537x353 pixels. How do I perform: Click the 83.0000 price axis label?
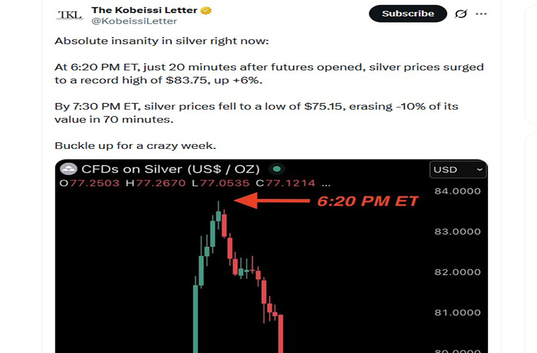pyautogui.click(x=457, y=231)
